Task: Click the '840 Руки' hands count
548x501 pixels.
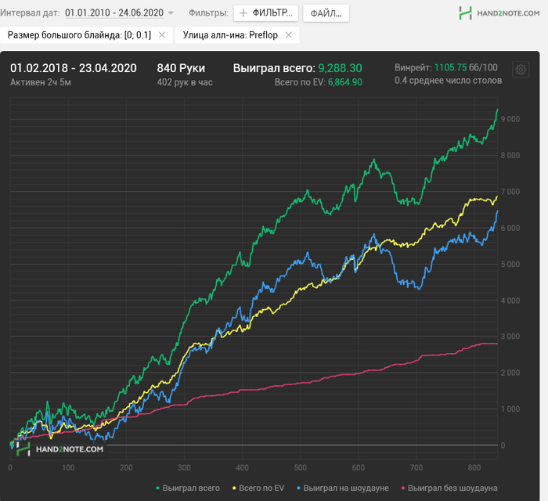Action: click(181, 68)
